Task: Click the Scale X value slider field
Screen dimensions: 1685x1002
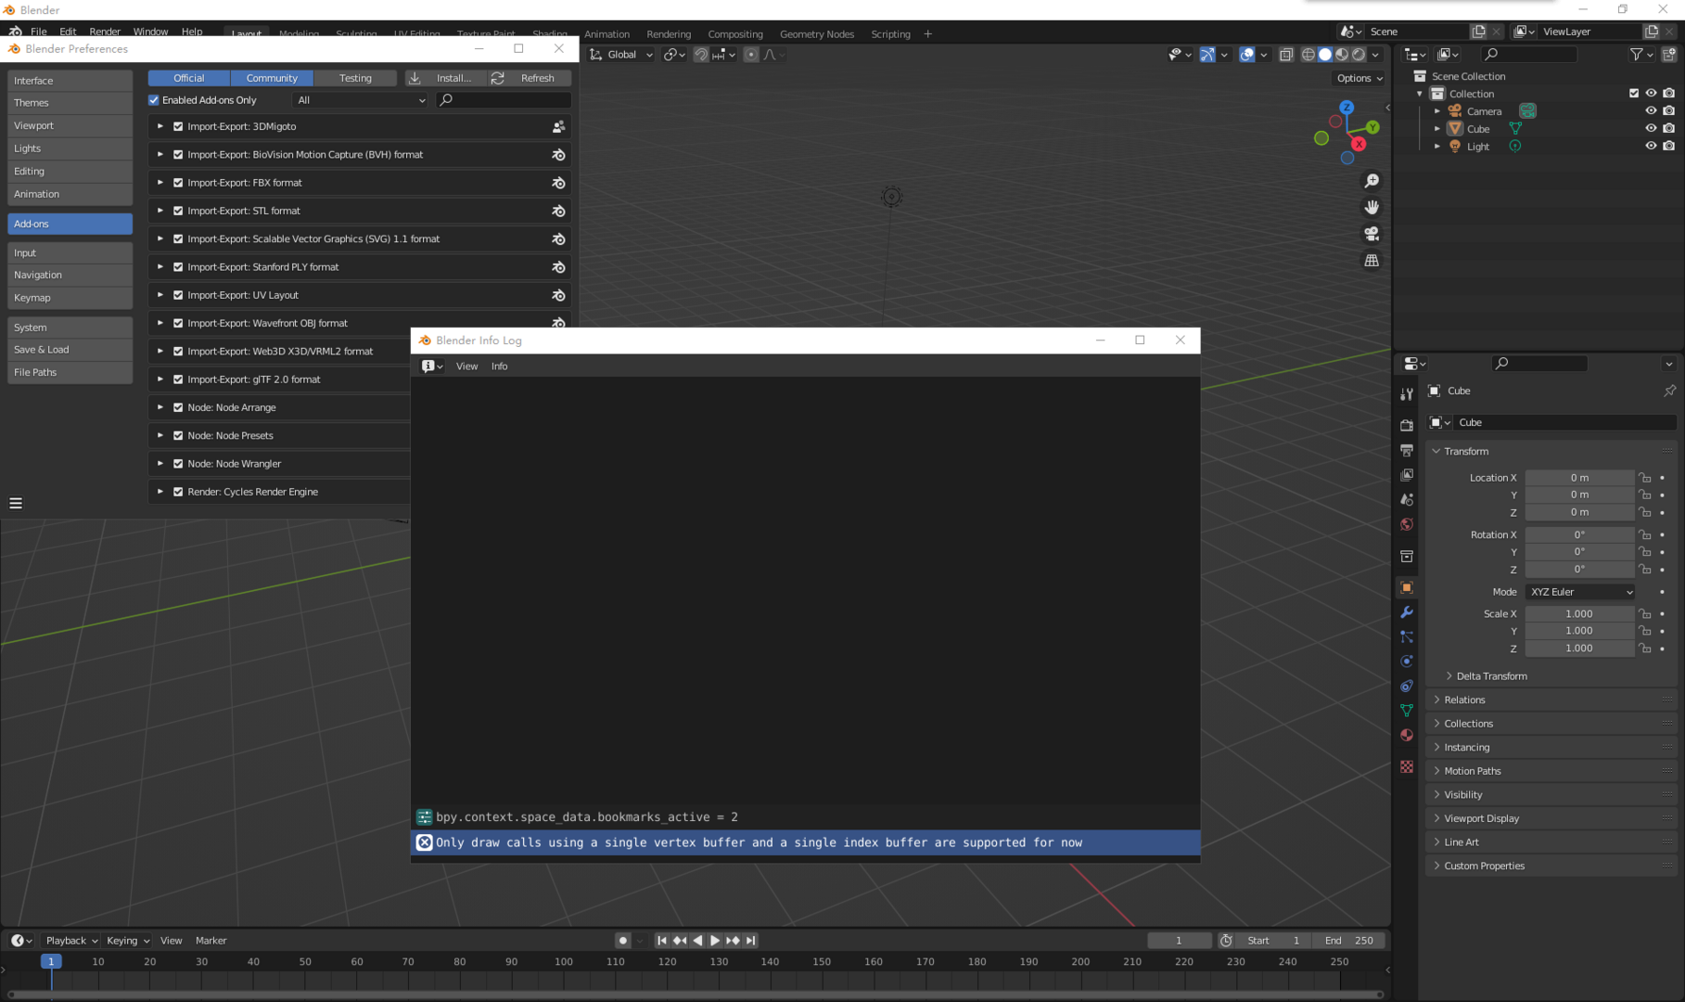Action: tap(1579, 613)
